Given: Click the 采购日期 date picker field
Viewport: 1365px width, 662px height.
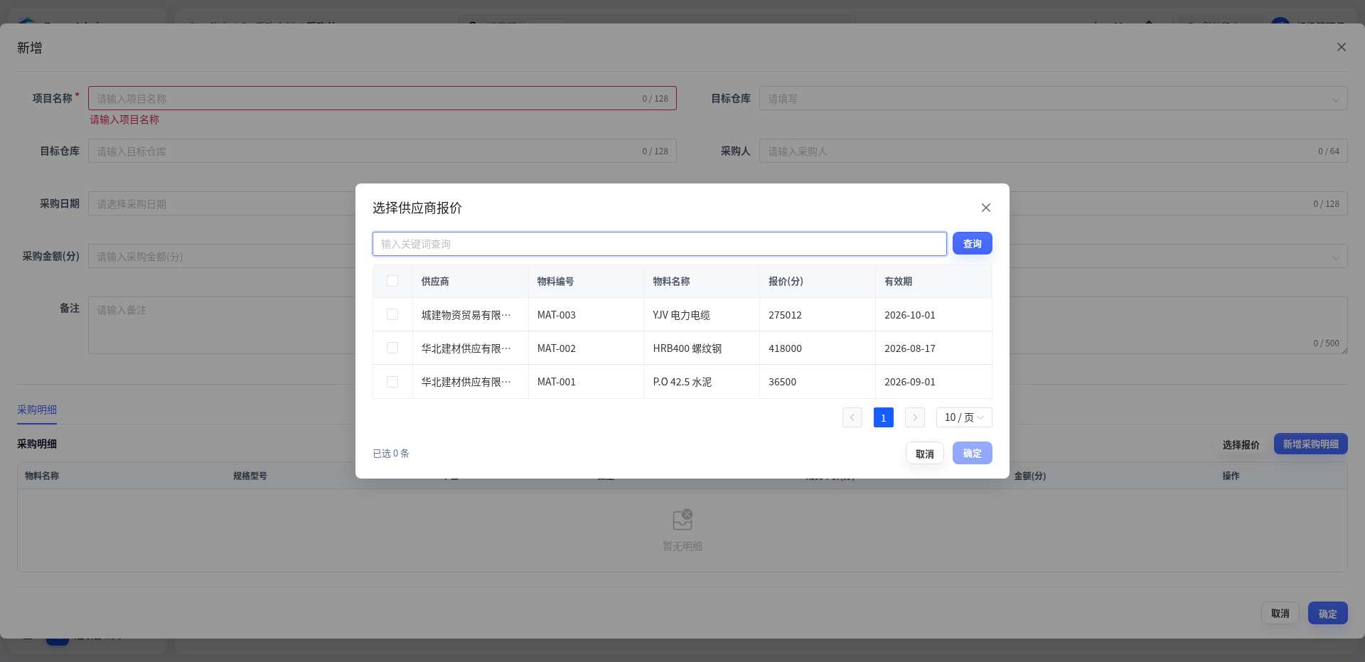Looking at the screenshot, I should [222, 204].
